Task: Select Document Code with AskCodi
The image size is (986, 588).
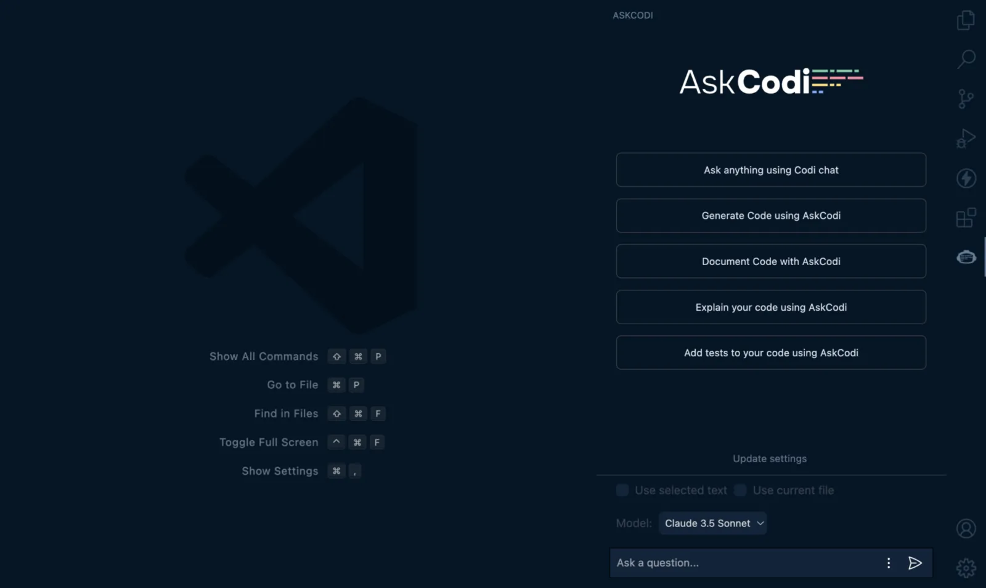Action: 771,261
